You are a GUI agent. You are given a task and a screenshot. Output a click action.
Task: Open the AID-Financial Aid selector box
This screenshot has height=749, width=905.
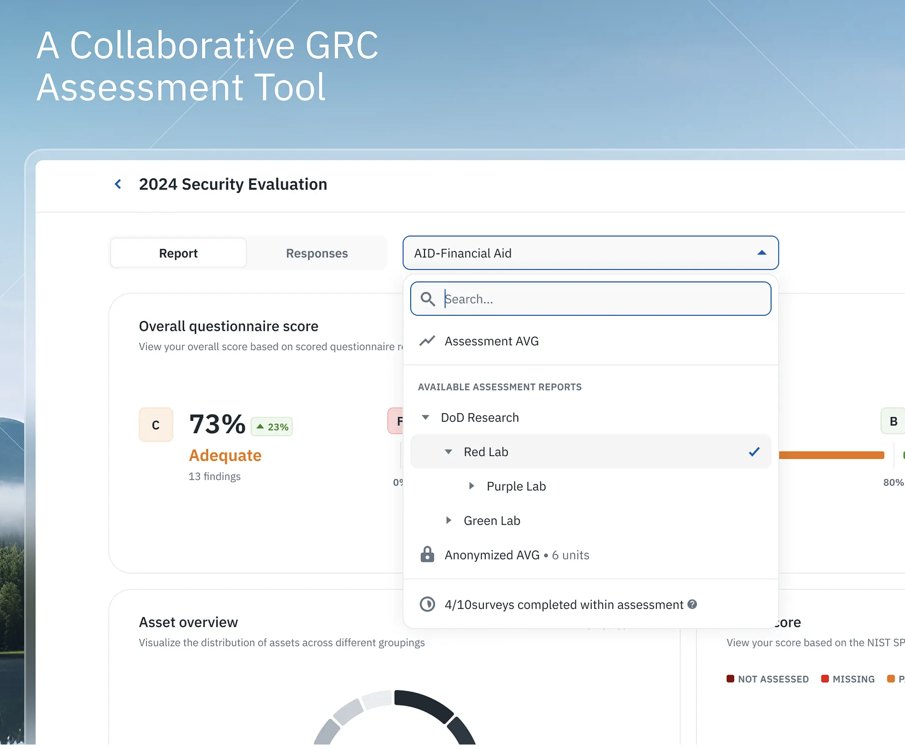pyautogui.click(x=590, y=253)
